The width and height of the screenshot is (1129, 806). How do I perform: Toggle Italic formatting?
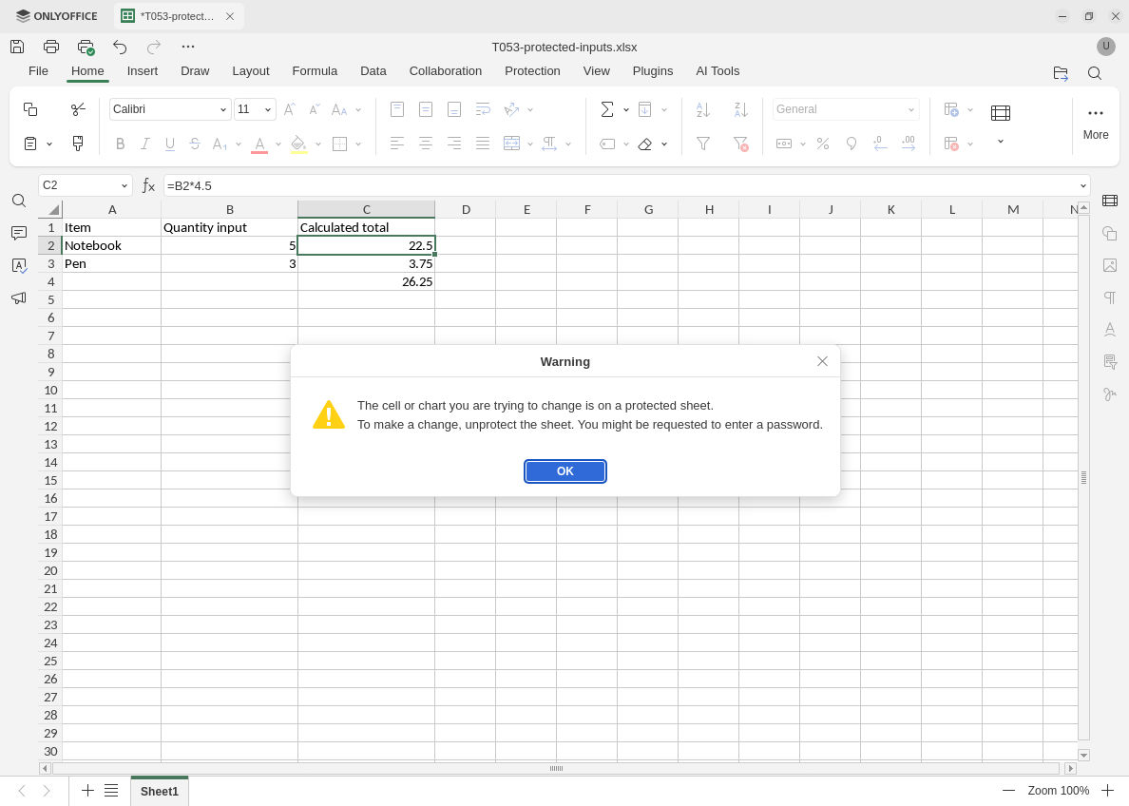[x=144, y=144]
